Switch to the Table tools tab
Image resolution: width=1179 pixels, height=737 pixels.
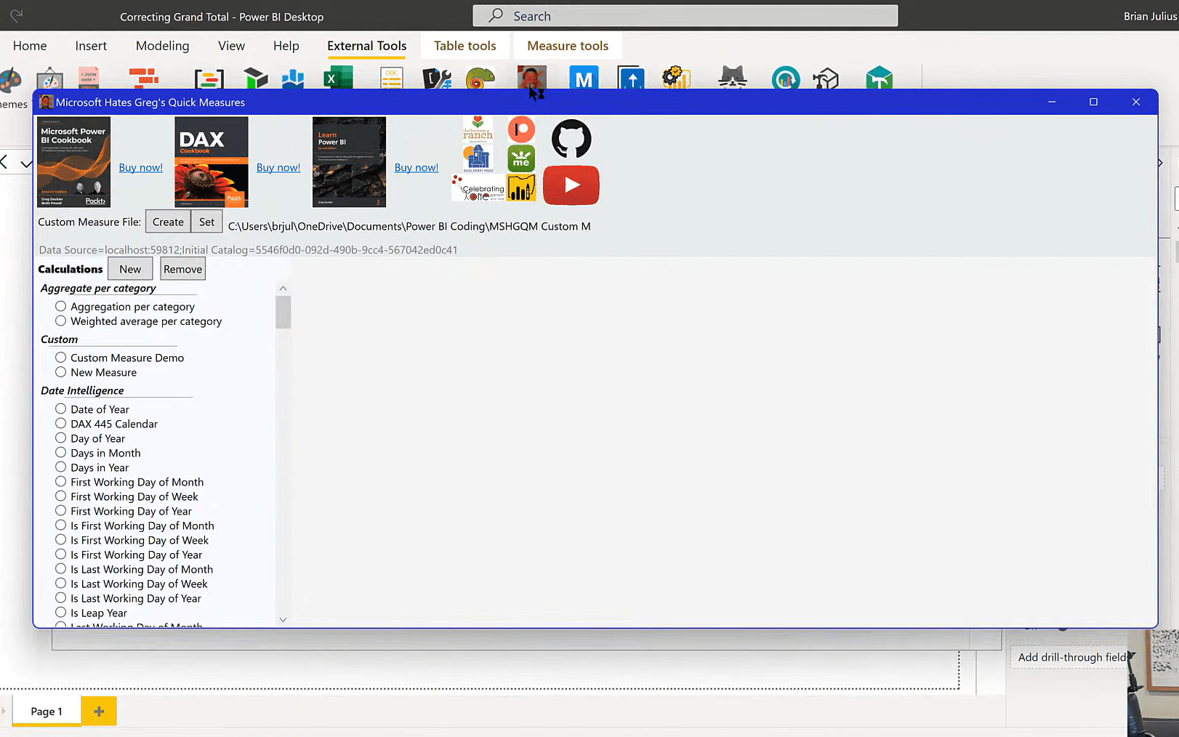(x=465, y=46)
